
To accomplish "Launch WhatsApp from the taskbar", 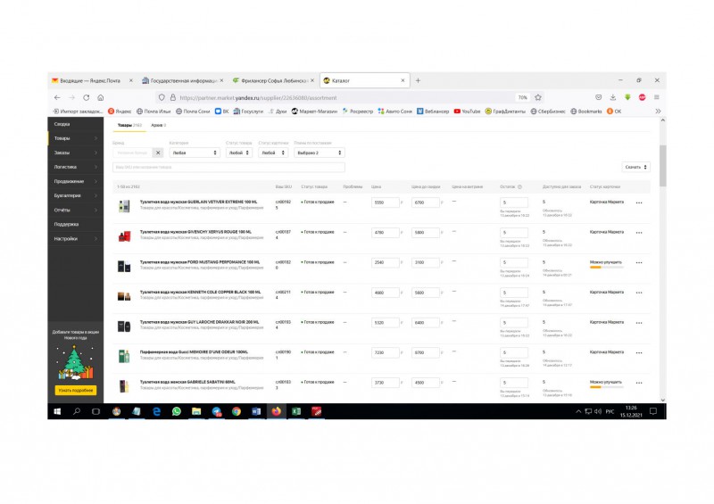I will (176, 411).
